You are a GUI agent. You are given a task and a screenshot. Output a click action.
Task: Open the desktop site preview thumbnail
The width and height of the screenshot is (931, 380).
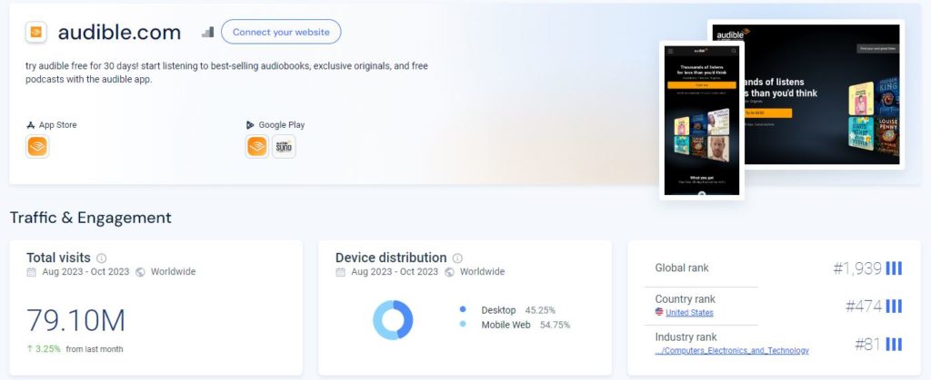[x=824, y=94]
